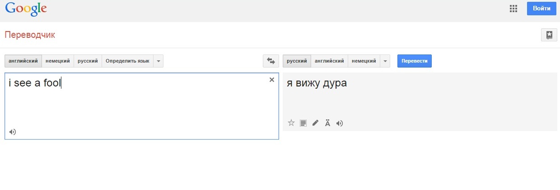This screenshot has height=190, width=560.
Task: Click the pencil suggest edit icon
Action: 315,123
